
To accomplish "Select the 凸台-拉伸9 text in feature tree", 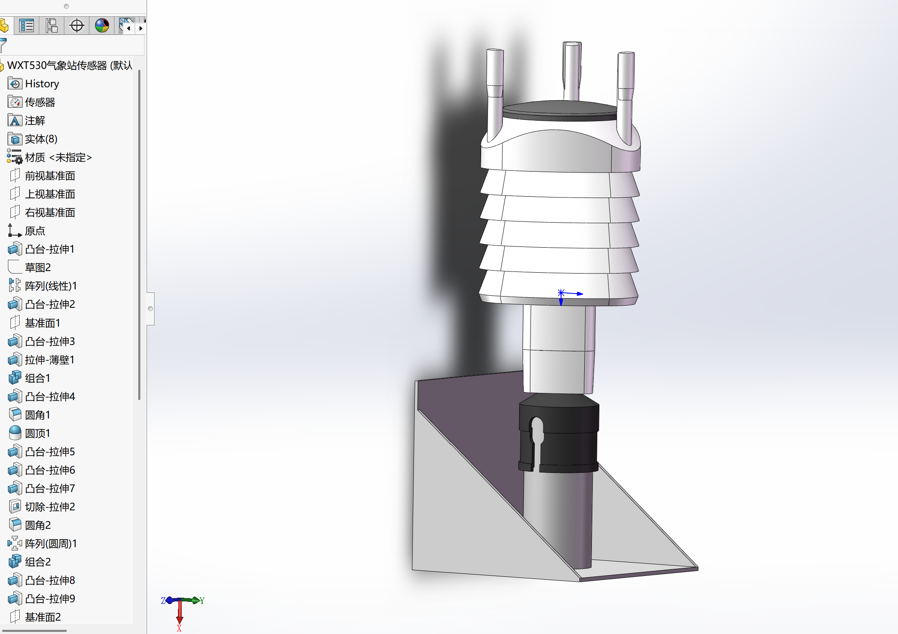I will [50, 598].
